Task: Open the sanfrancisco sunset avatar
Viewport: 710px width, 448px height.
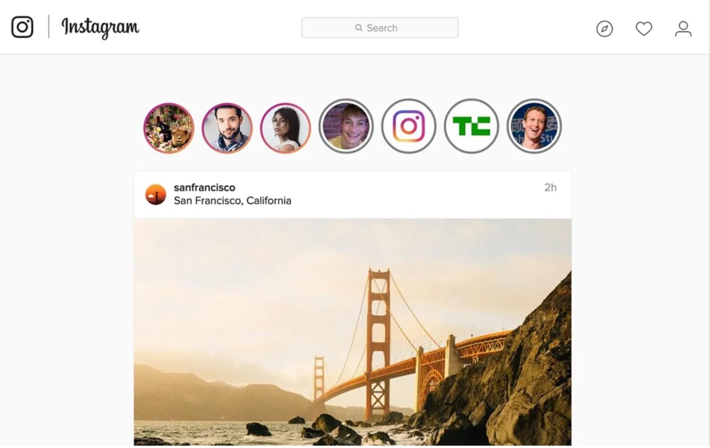Action: (x=156, y=194)
